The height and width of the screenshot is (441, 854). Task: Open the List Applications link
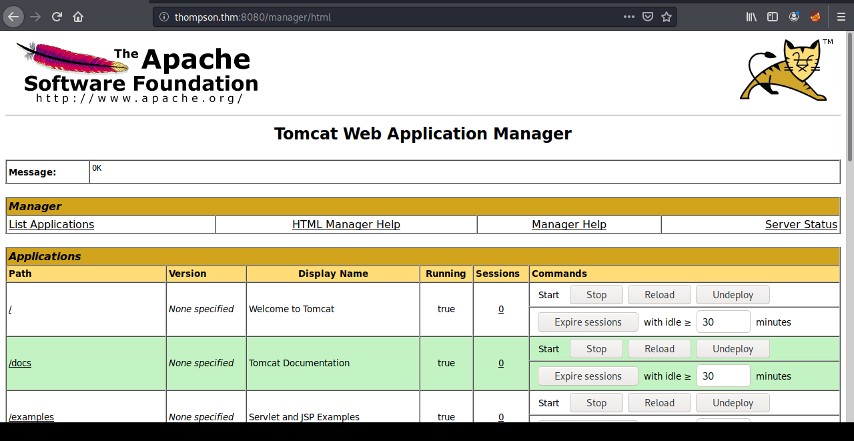tap(51, 224)
